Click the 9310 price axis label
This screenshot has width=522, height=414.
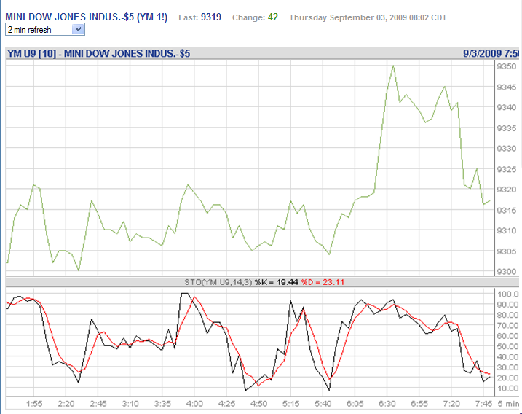(507, 230)
